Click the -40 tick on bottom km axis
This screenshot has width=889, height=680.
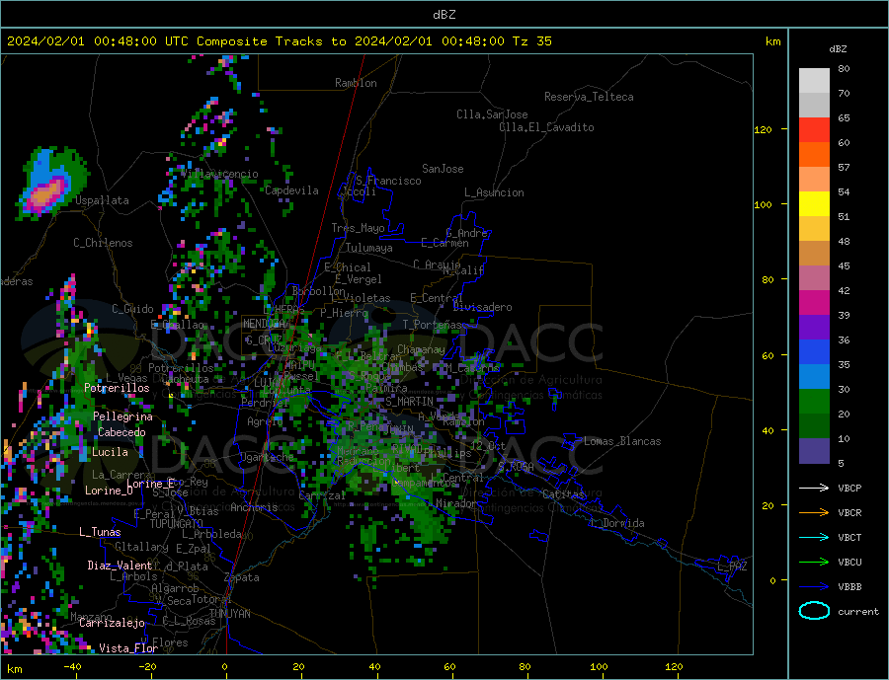pyautogui.click(x=72, y=667)
